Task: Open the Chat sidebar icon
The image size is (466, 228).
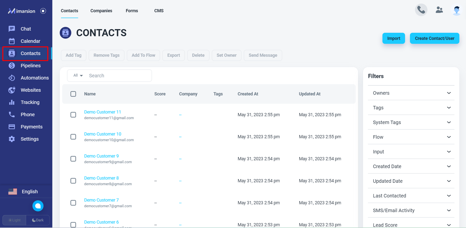Action: (12, 29)
